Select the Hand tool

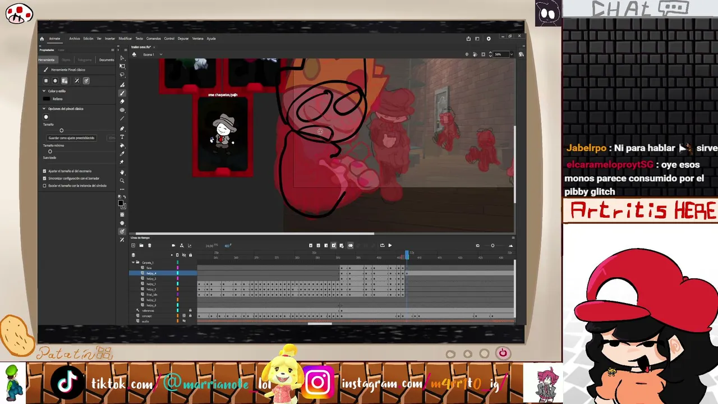point(122,172)
